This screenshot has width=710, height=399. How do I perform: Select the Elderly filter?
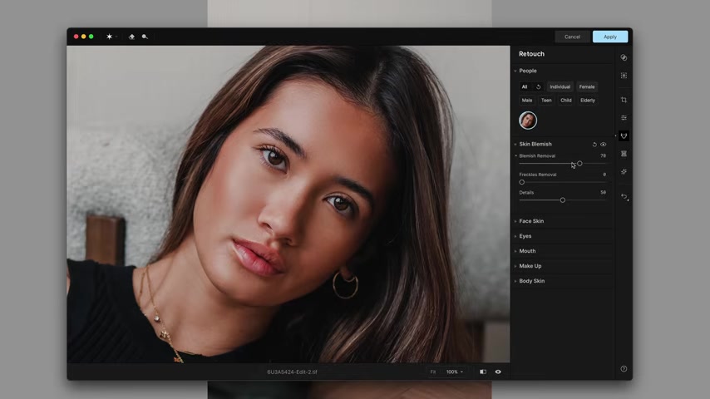pyautogui.click(x=587, y=101)
